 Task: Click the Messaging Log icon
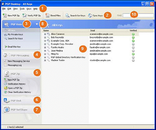tap(5, 65)
